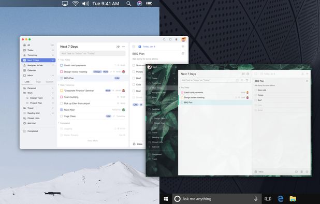
Task: Check off Design review meeting in Mac window
Action: [62, 72]
